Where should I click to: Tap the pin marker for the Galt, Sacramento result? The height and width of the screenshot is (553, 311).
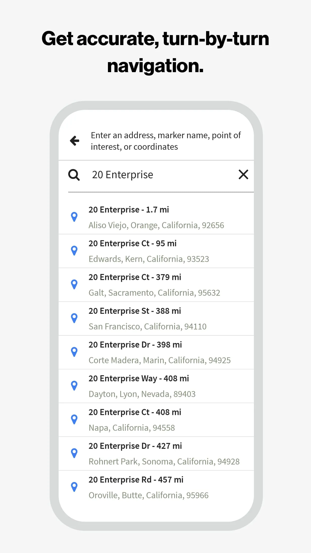(74, 284)
